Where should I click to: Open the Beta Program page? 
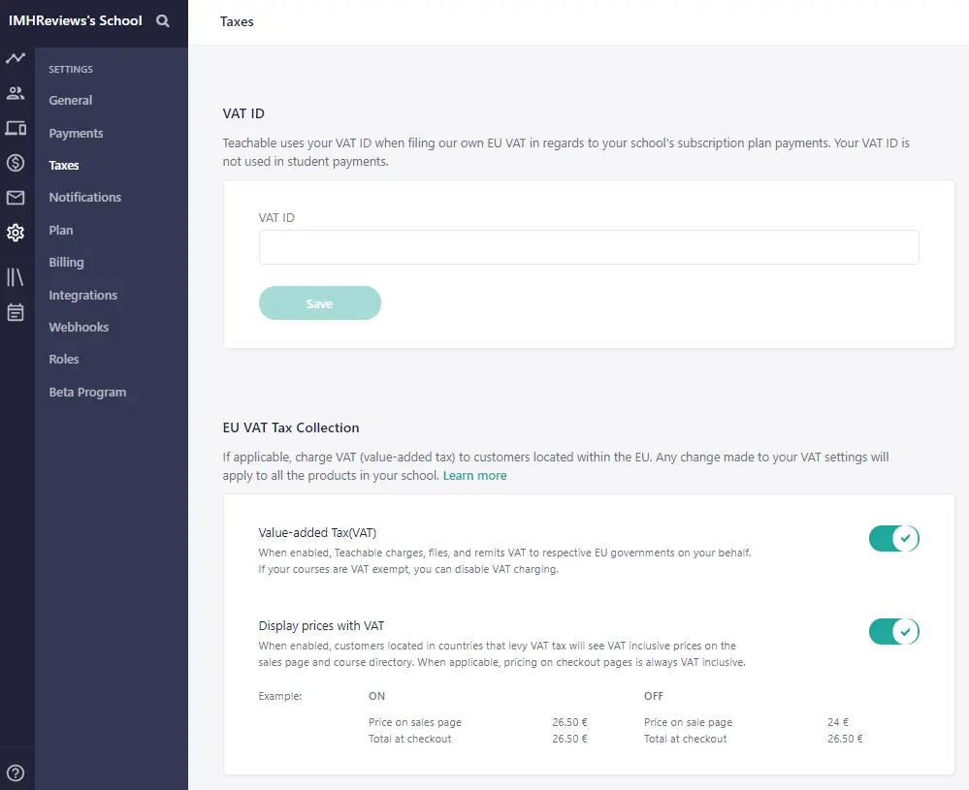click(87, 393)
